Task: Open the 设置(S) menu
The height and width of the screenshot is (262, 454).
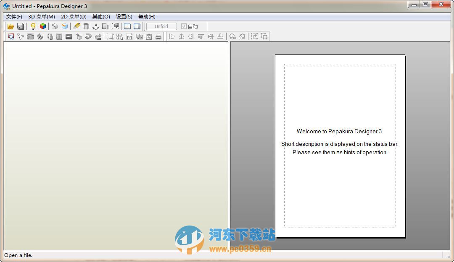Action: [x=124, y=16]
